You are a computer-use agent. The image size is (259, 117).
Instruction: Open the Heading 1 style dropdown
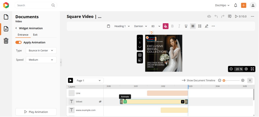point(122,26)
